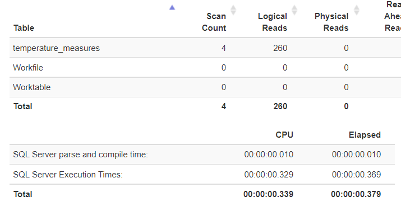Select the Physical Reads column header
The height and width of the screenshot is (206, 401).
331,22
